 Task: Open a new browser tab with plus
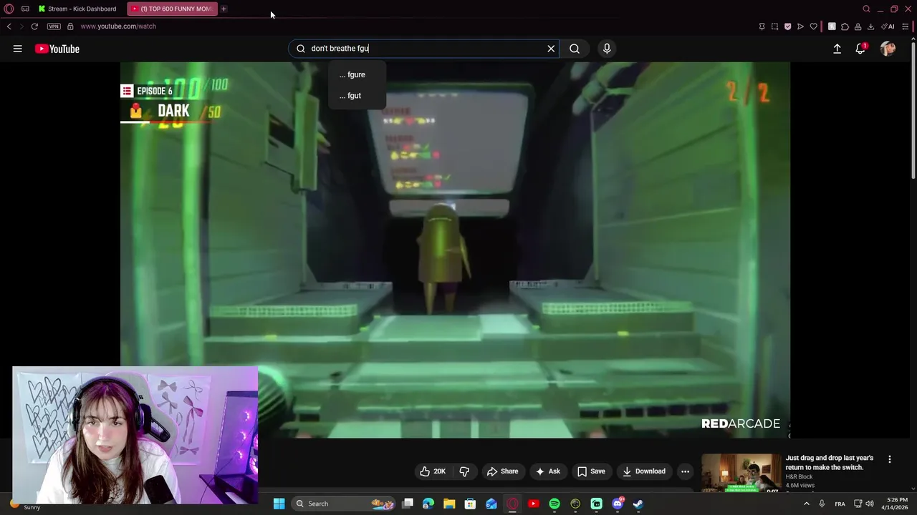(224, 9)
